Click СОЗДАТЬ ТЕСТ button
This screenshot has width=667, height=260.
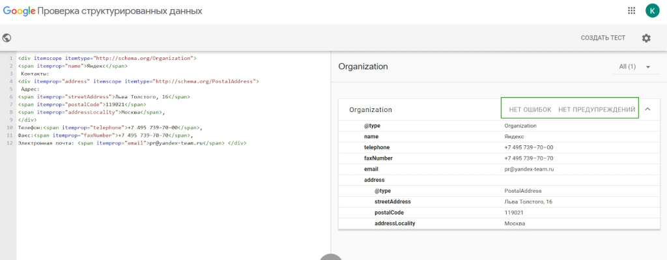[603, 38]
